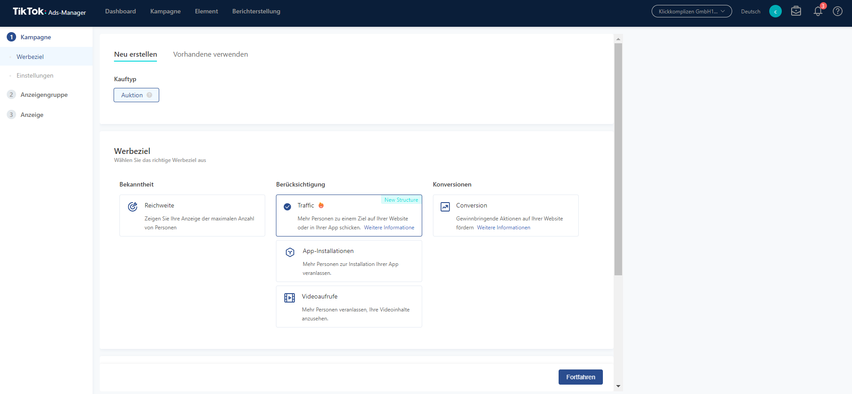Go to Anzeige step

(32, 115)
